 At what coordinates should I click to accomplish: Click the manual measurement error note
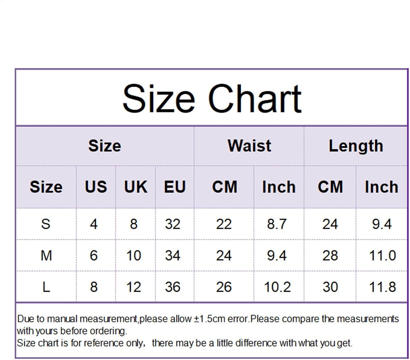click(208, 325)
